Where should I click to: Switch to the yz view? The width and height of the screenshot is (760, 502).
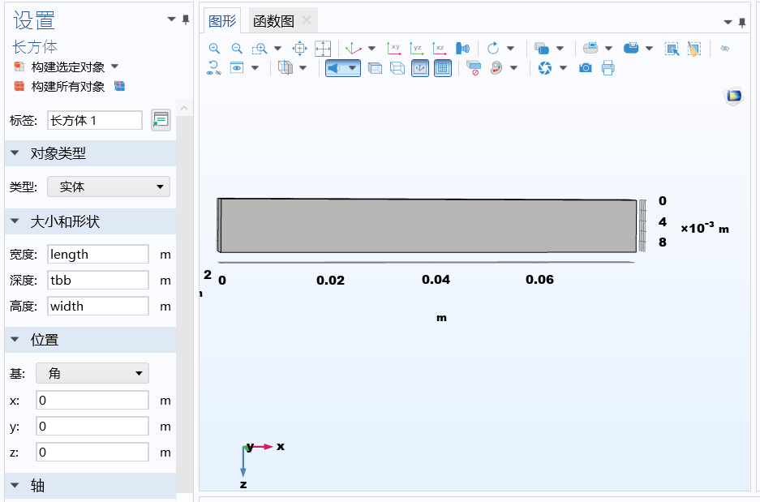(x=416, y=49)
